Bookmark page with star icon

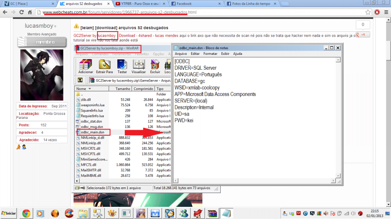368,12
